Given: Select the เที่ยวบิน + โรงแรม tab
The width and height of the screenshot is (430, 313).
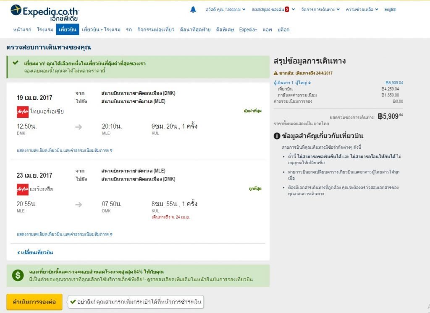Looking at the screenshot, I should (101, 29).
